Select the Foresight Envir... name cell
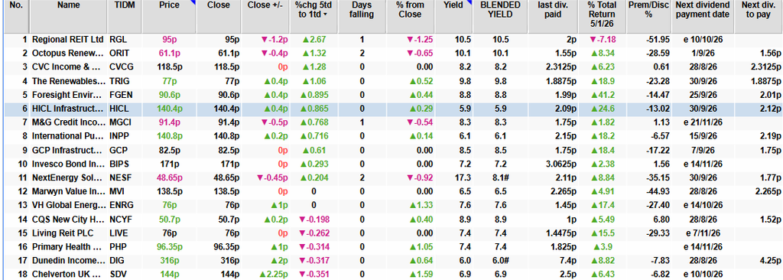Image resolution: width=783 pixels, height=280 pixels. click(x=68, y=95)
